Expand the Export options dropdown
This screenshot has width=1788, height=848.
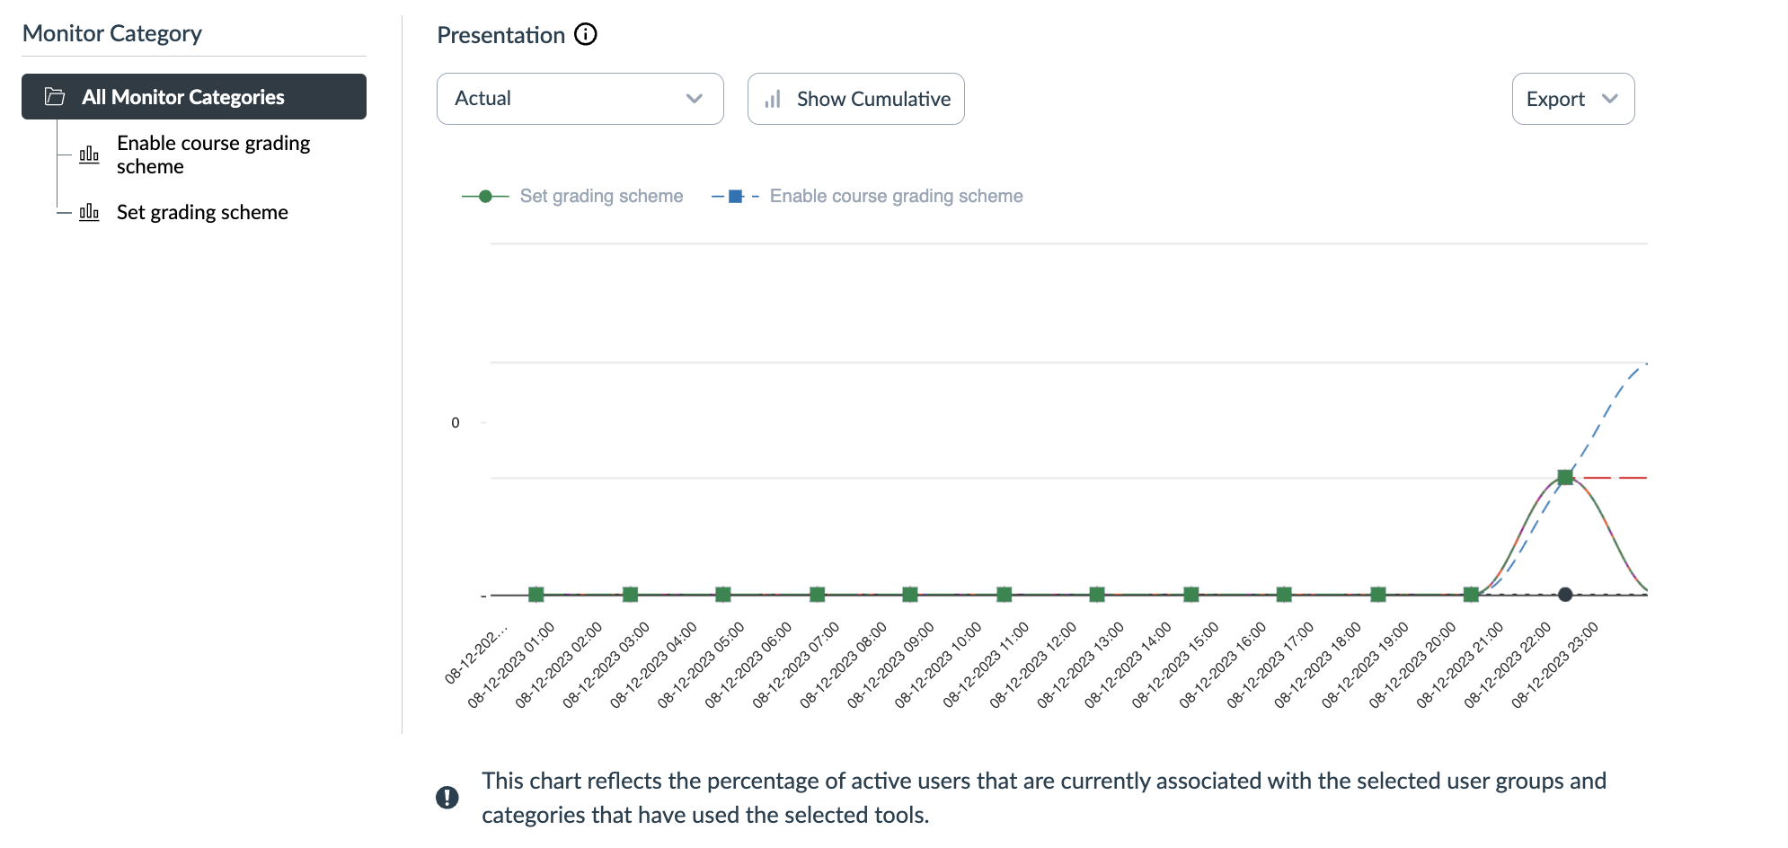click(x=1572, y=99)
